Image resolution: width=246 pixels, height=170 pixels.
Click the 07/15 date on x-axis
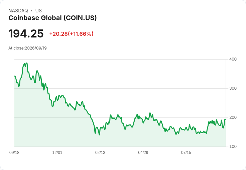[x=186, y=153]
